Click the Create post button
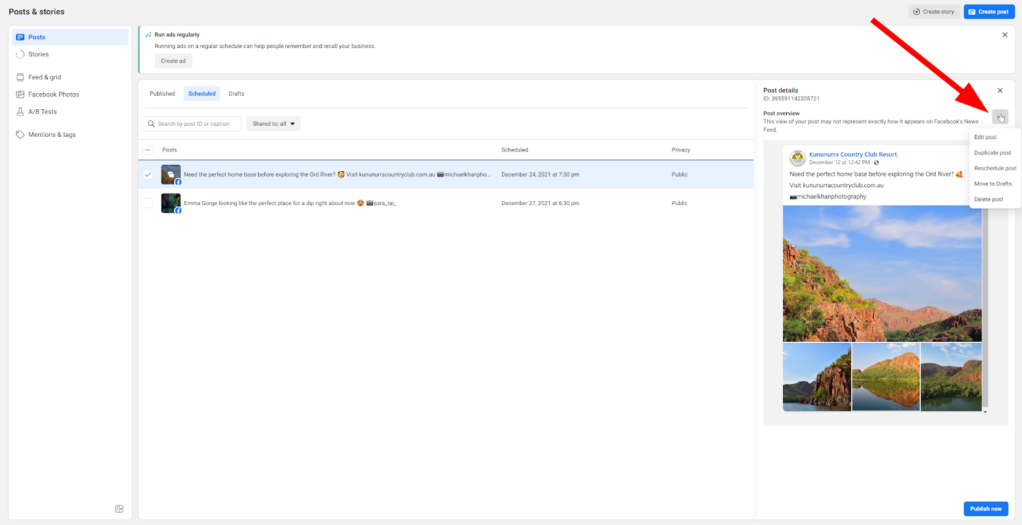The image size is (1022, 525). pos(989,11)
